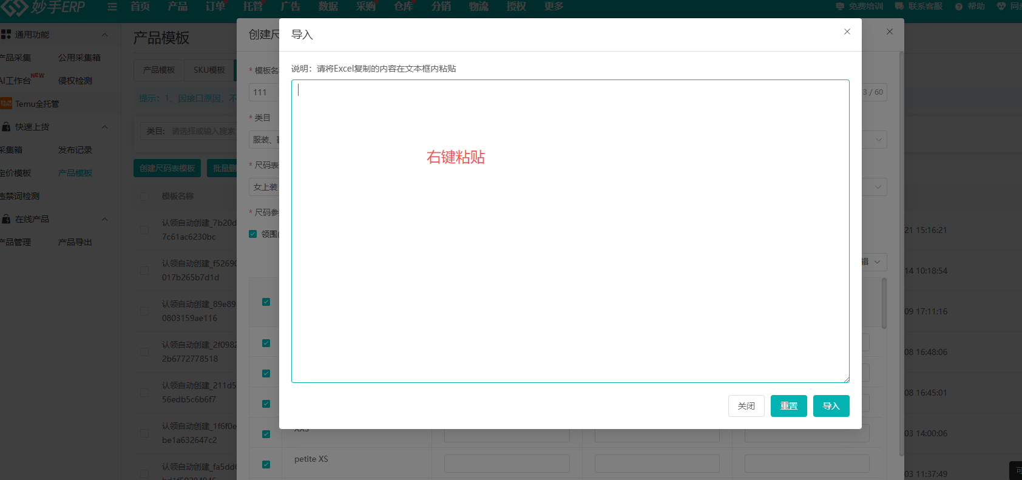Open 侵权检测 in sidebar
1022x480 pixels.
click(75, 81)
